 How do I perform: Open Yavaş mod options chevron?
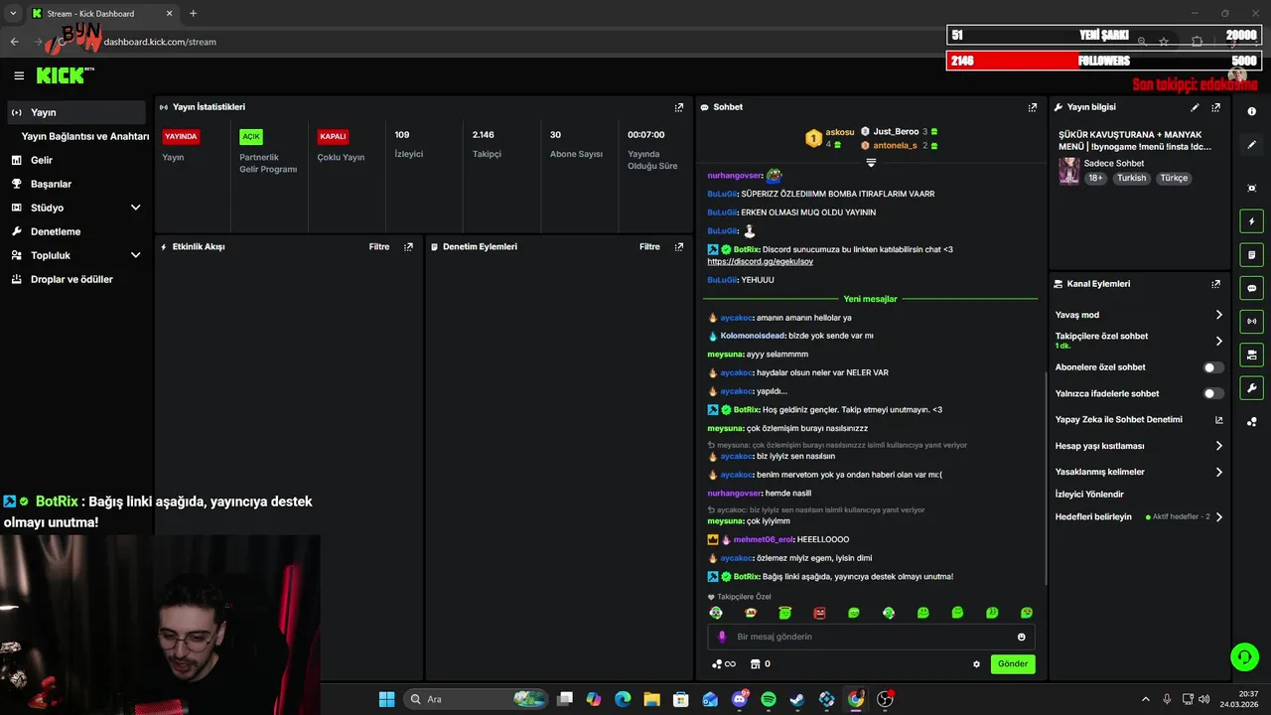point(1218,315)
